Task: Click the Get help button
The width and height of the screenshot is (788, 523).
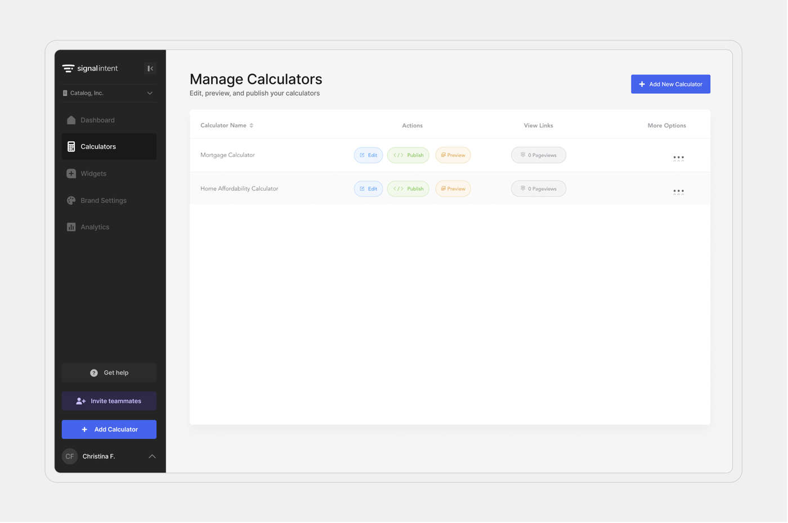Action: [x=109, y=373]
